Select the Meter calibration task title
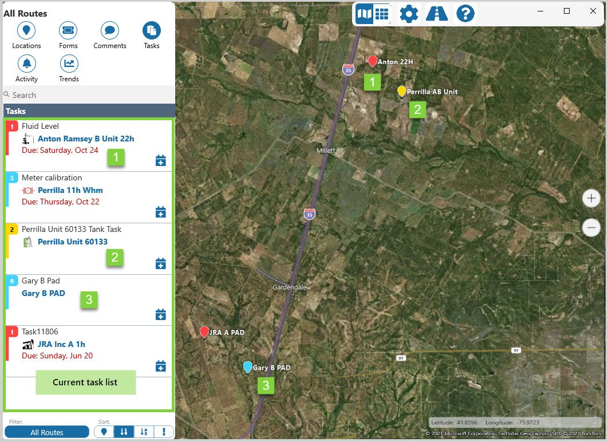Screen dimensions: 608x442 coord(52,177)
